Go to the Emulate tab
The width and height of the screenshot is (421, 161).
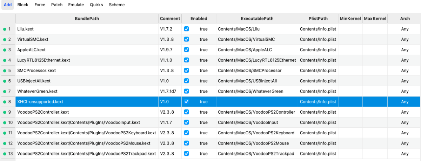click(x=76, y=5)
